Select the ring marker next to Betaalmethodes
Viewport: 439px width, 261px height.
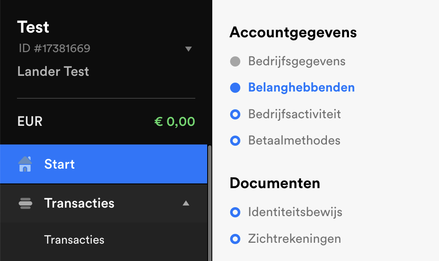[235, 141]
